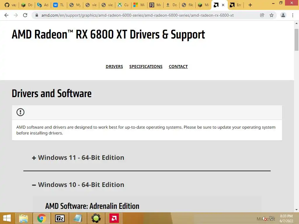299x224 pixels.
Task: Switch to the VK 'TL' tab
Action: click(59, 5)
